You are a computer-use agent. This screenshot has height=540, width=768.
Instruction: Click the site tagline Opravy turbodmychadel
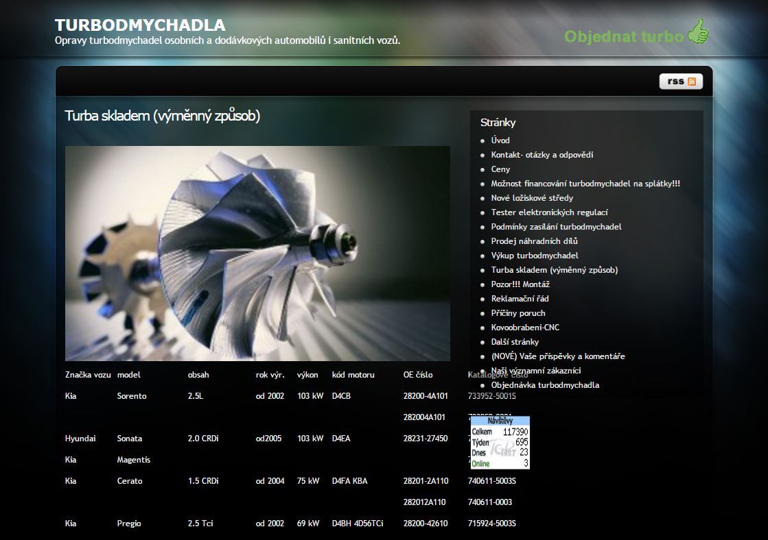point(228,40)
